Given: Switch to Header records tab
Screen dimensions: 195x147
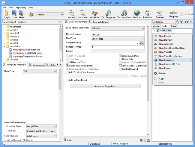Looking at the screenshot, I should [156, 26].
